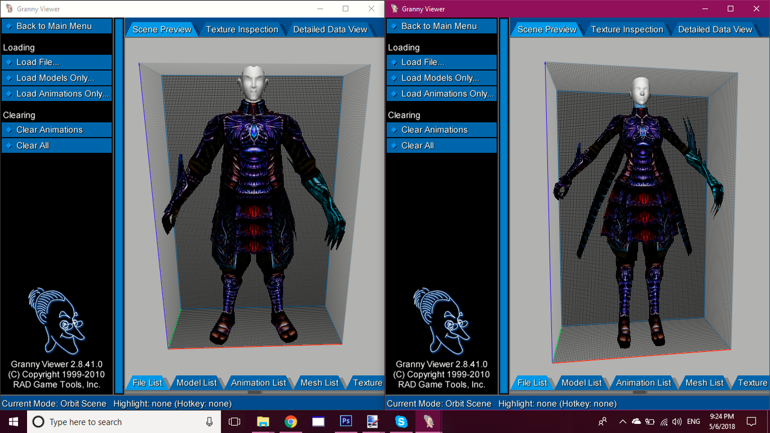Click the volume speaker tray icon
This screenshot has height=433, width=770.
tap(677, 422)
